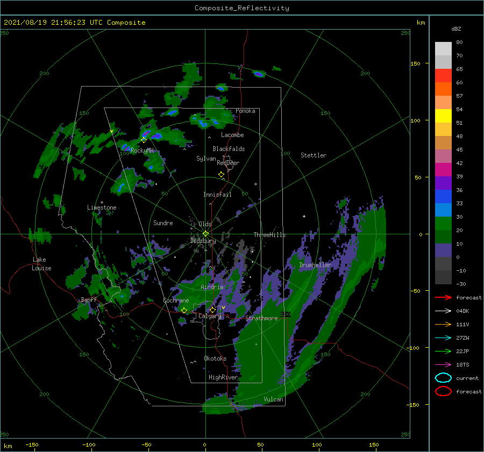
Task: Click the yellow diamond marker near Cochrane
Action: [184, 311]
